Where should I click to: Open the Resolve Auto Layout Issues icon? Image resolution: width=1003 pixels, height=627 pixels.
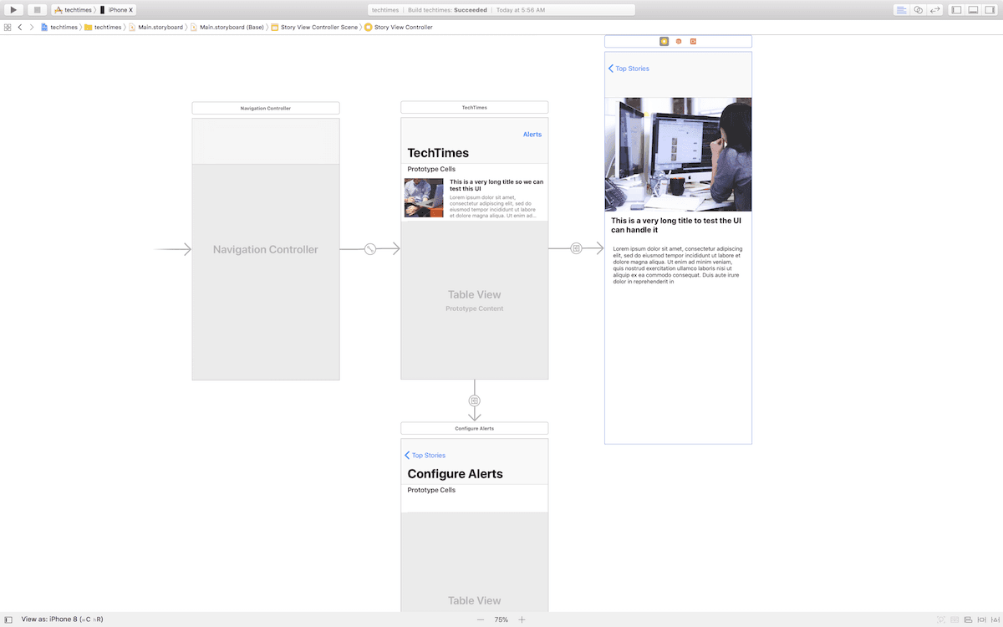[x=995, y=619]
